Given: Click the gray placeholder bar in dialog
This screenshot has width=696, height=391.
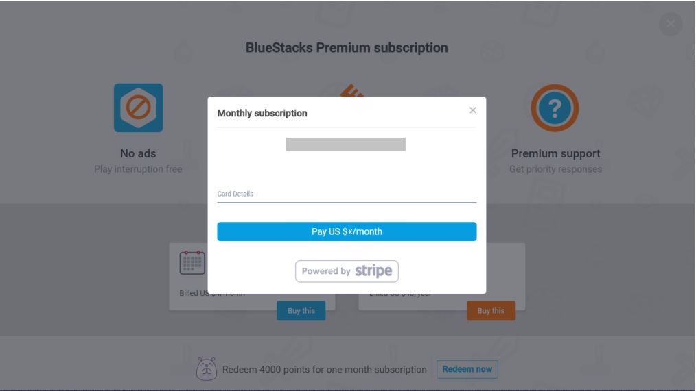Looking at the screenshot, I should coord(345,144).
